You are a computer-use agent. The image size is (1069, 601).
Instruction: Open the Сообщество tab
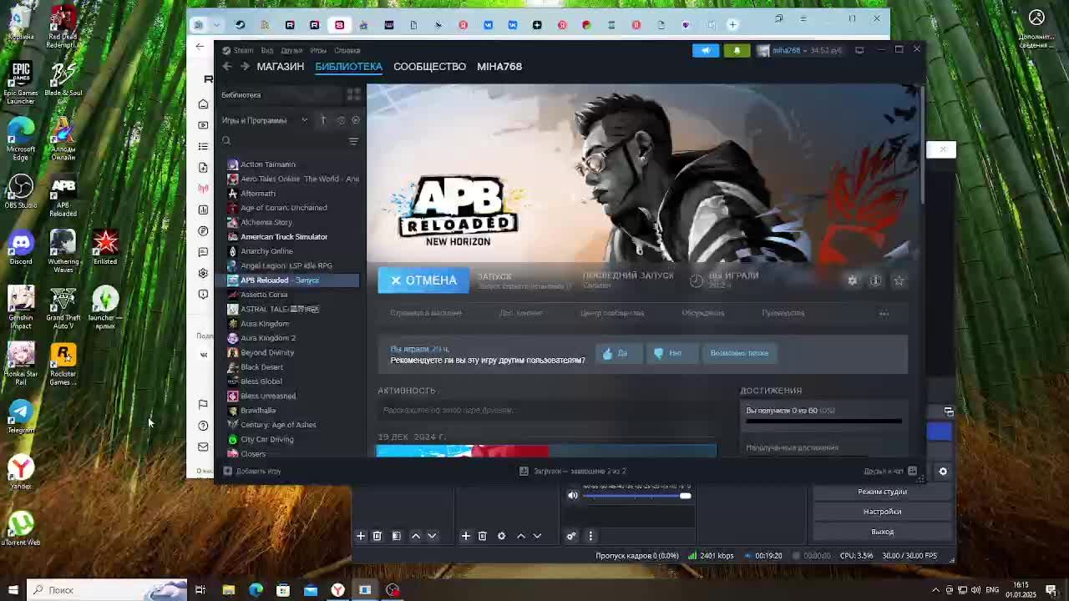(429, 66)
